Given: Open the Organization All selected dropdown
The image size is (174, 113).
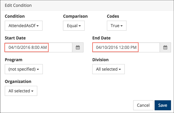Looking at the screenshot, I should (21, 91).
